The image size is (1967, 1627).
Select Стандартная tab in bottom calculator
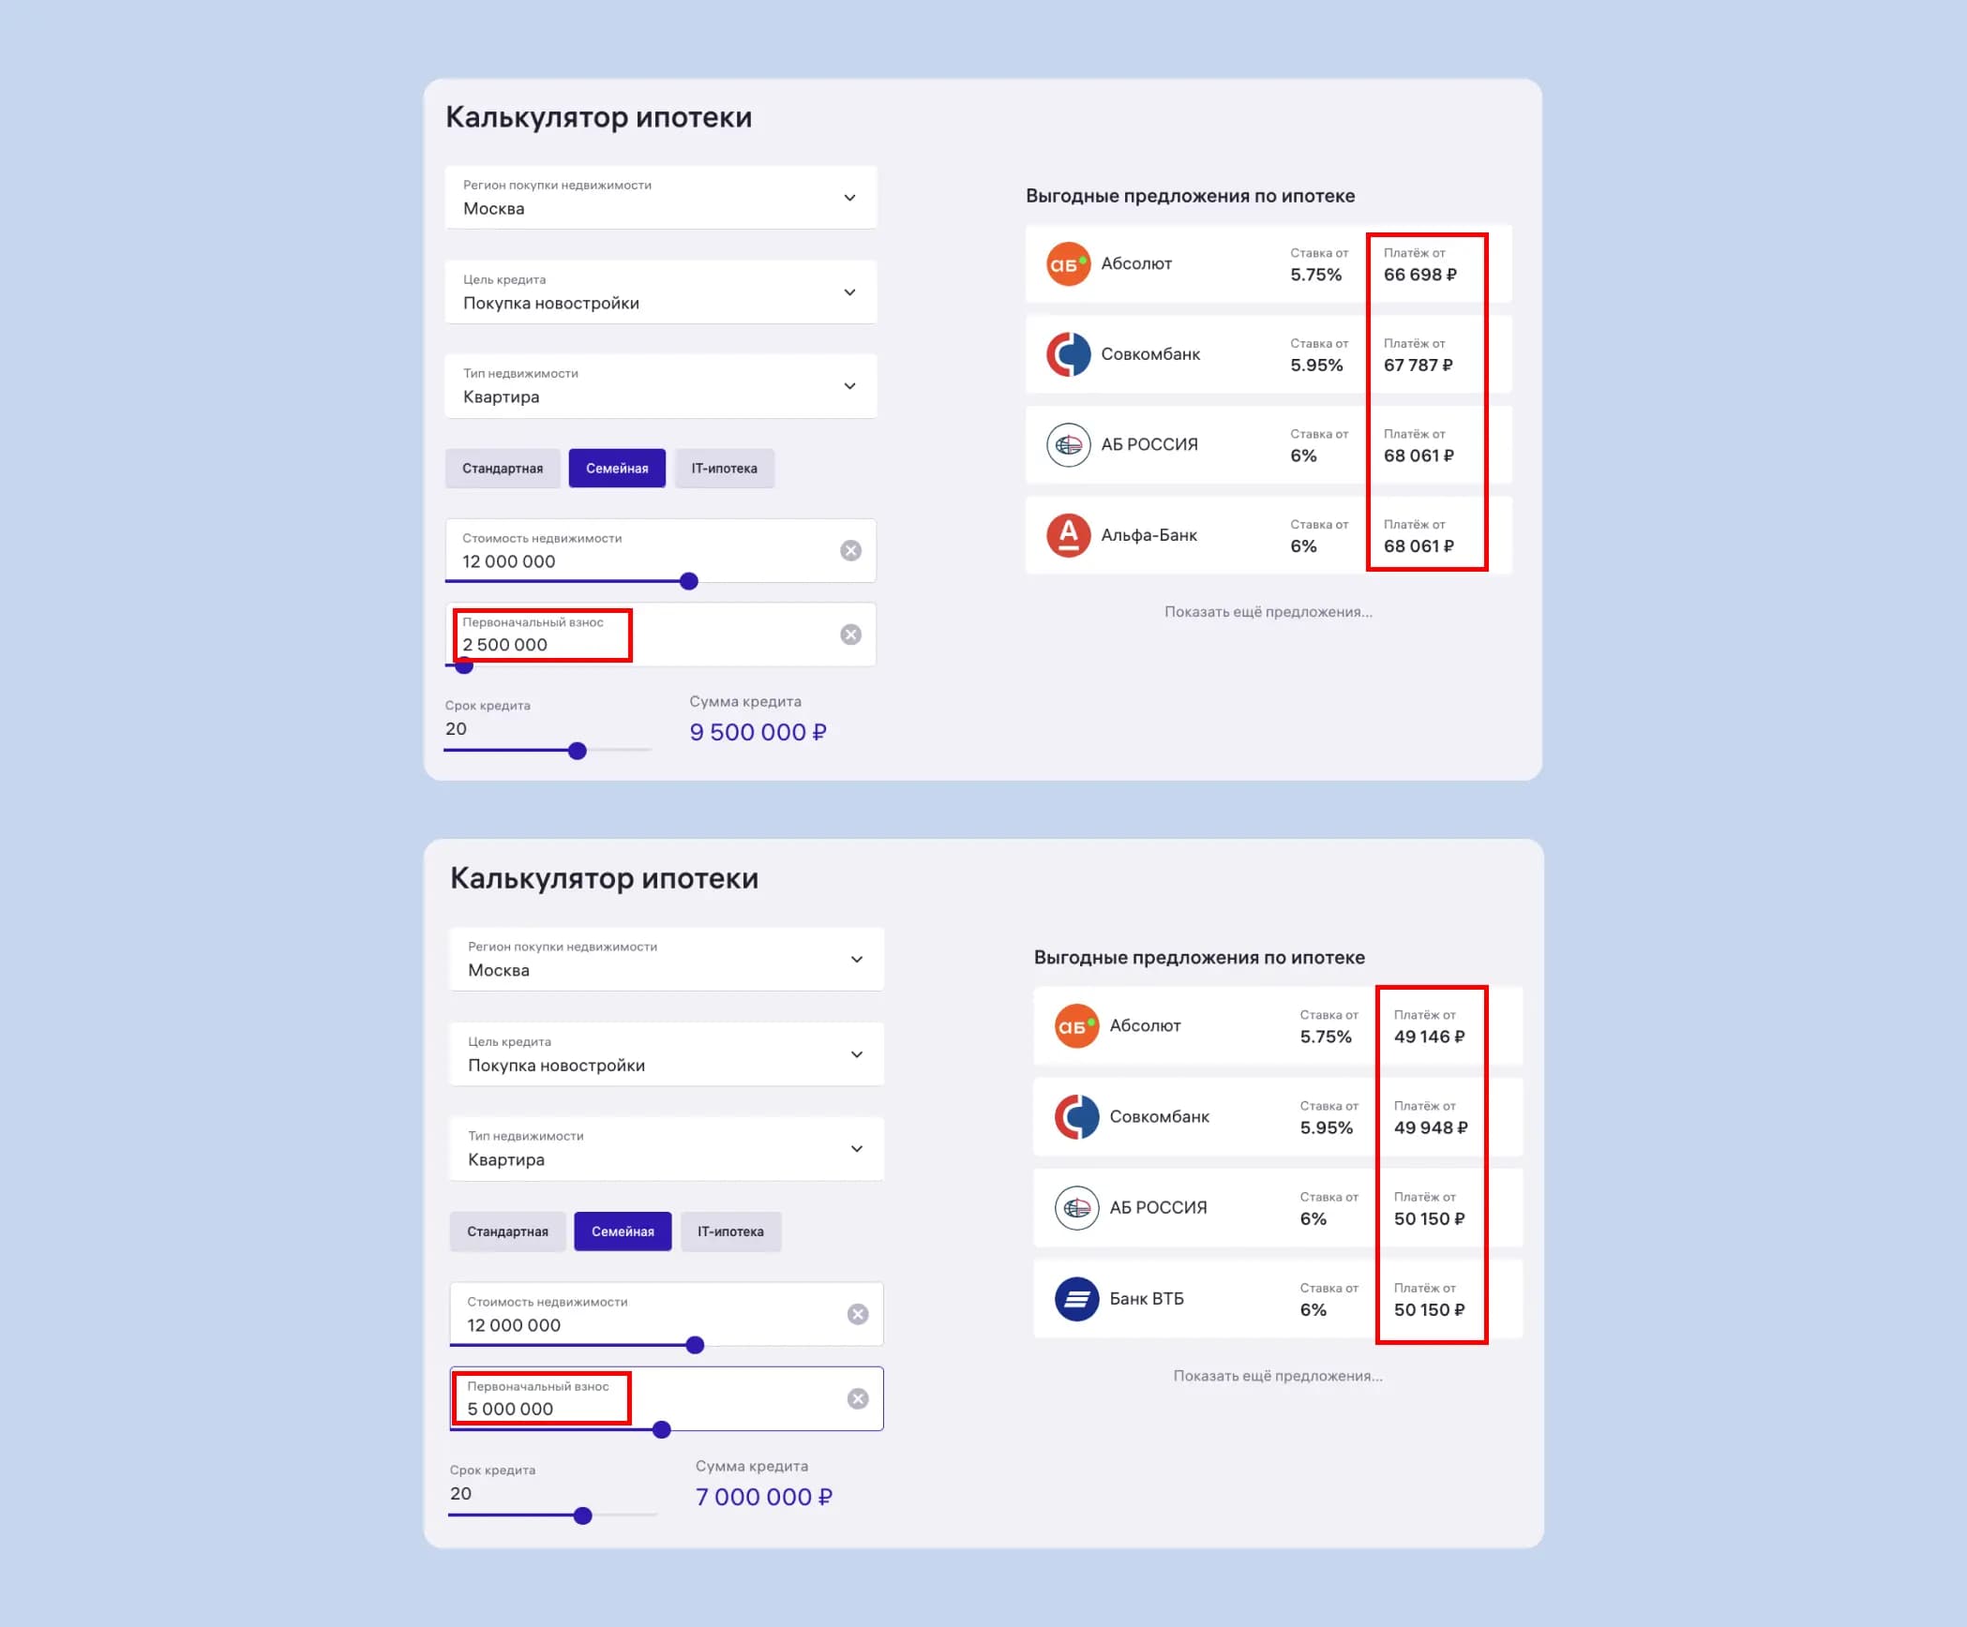pos(508,1231)
